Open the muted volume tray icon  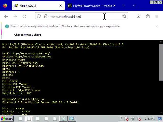139,119
